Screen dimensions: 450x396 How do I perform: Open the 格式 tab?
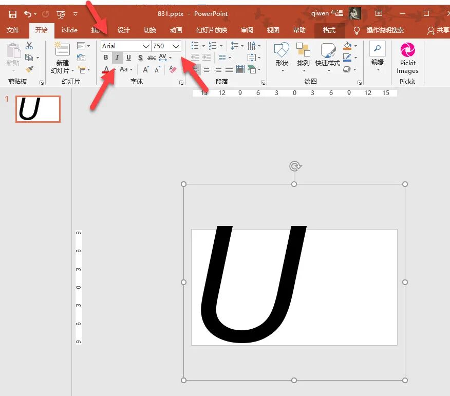(329, 30)
